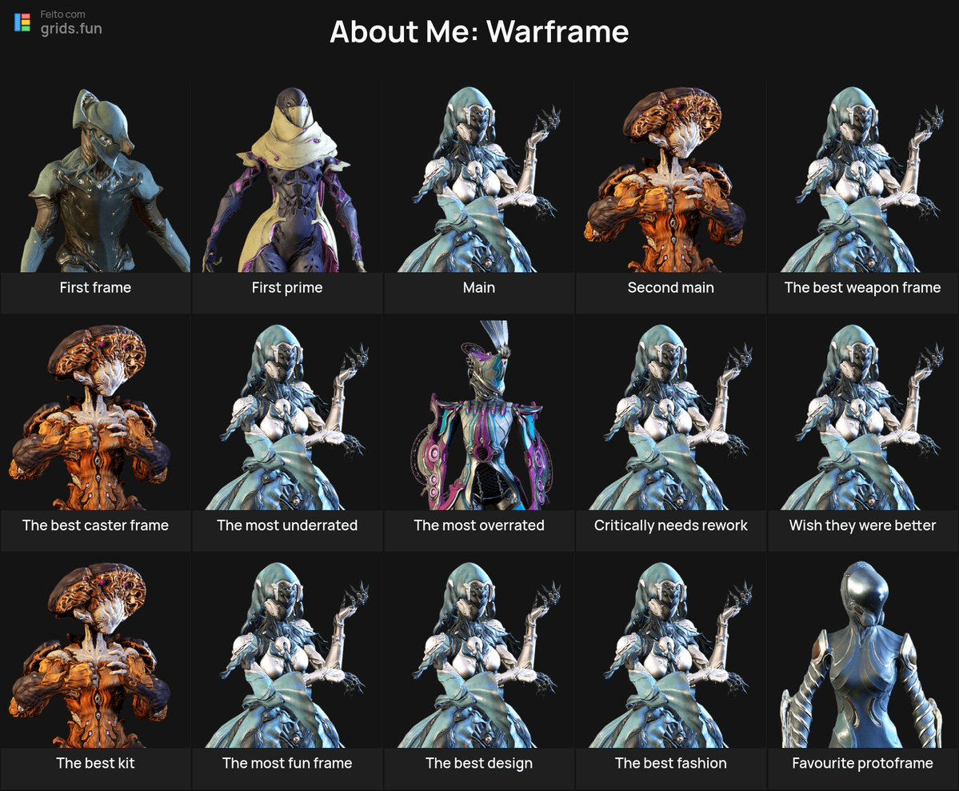
Task: Click the Wish they were better image
Action: pos(862,414)
